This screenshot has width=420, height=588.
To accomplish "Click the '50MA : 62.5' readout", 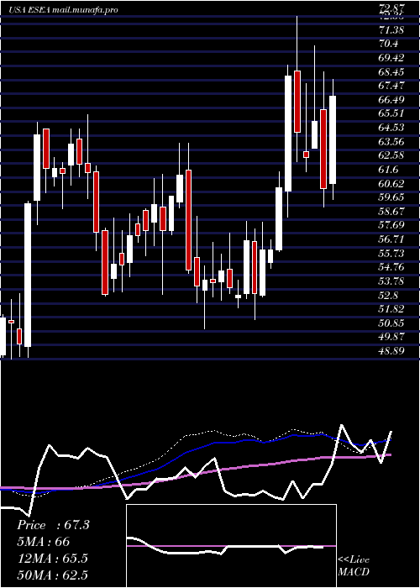I will 52,575.
